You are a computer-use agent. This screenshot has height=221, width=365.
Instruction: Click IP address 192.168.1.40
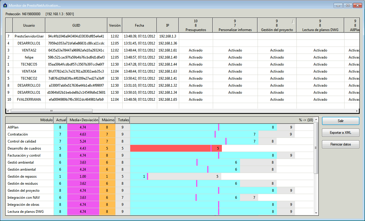[168, 57]
